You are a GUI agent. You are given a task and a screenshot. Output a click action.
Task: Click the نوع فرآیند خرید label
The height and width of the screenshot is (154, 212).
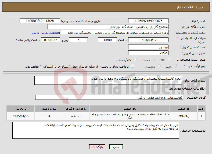pyautogui.click(x=195, y=67)
